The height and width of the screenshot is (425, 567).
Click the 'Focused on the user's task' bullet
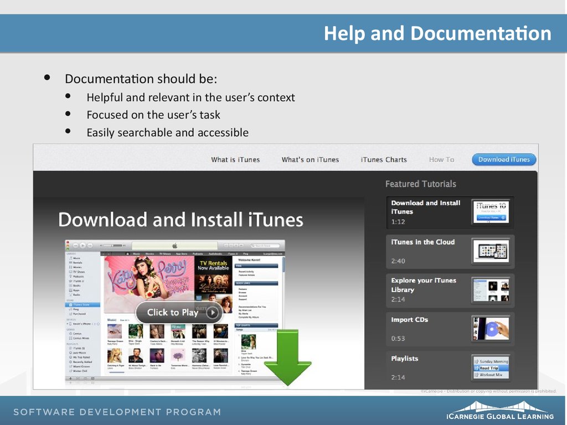click(153, 115)
